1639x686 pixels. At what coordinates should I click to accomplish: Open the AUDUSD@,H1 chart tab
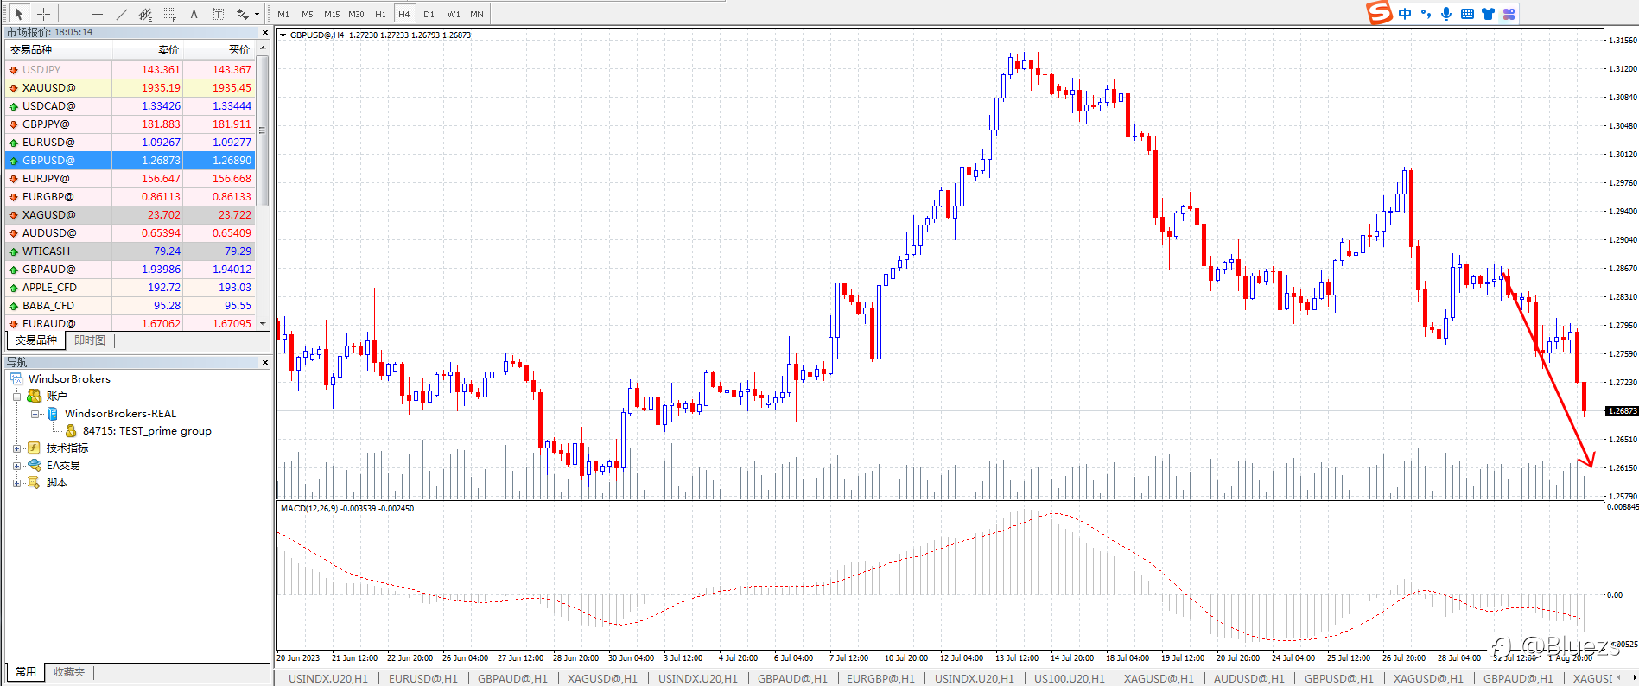click(1249, 678)
